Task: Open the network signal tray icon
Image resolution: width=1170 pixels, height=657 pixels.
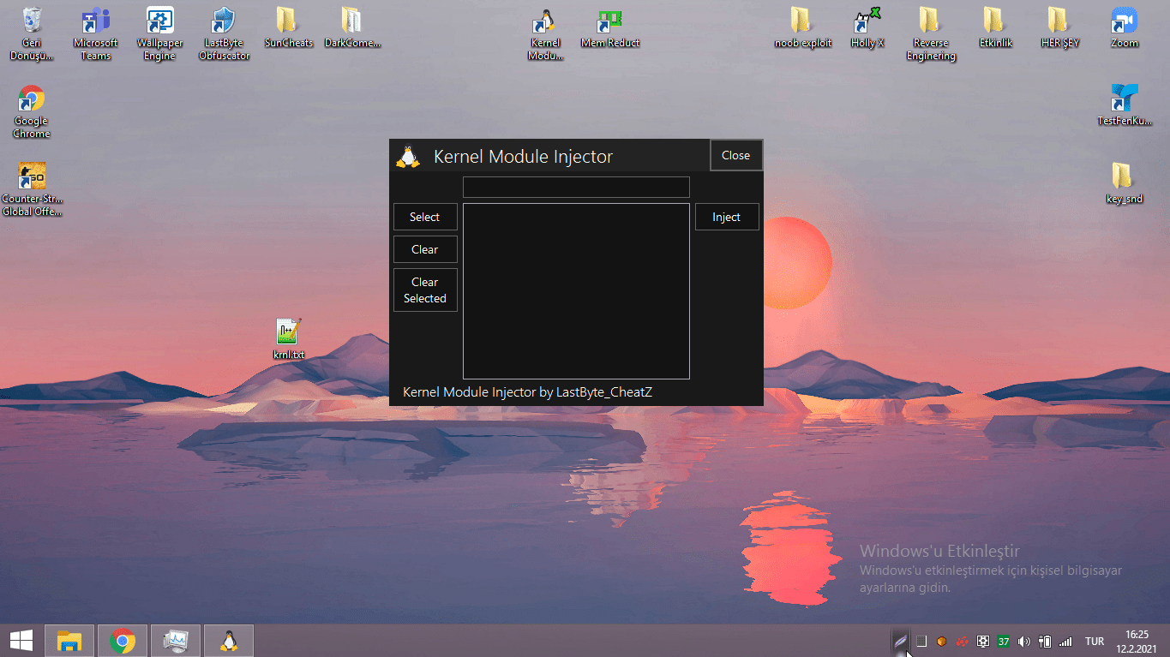Action: point(1065,641)
